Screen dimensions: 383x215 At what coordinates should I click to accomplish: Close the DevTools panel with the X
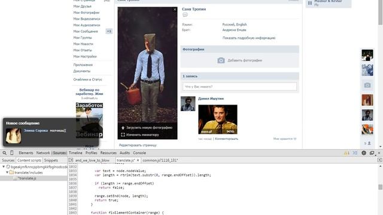tap(379, 153)
